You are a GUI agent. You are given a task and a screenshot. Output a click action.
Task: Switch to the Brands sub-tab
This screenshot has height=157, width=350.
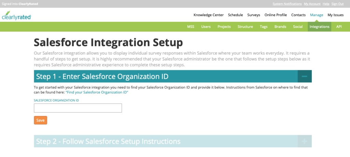coord(280,27)
